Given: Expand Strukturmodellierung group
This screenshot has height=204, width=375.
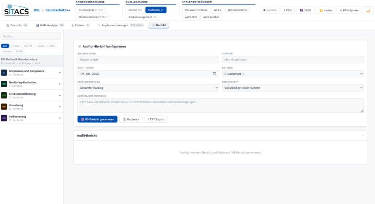Looking at the screenshot, I should (x=60, y=95).
